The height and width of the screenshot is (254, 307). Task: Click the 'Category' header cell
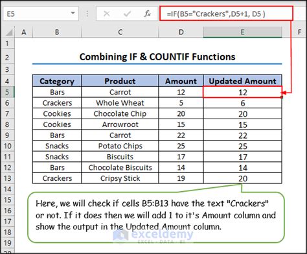pyautogui.click(x=57, y=81)
